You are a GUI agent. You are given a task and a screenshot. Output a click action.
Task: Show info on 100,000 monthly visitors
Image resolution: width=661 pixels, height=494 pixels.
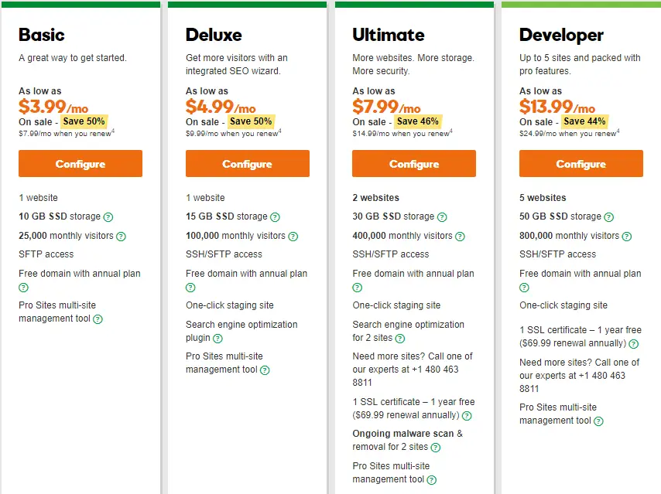(x=293, y=237)
